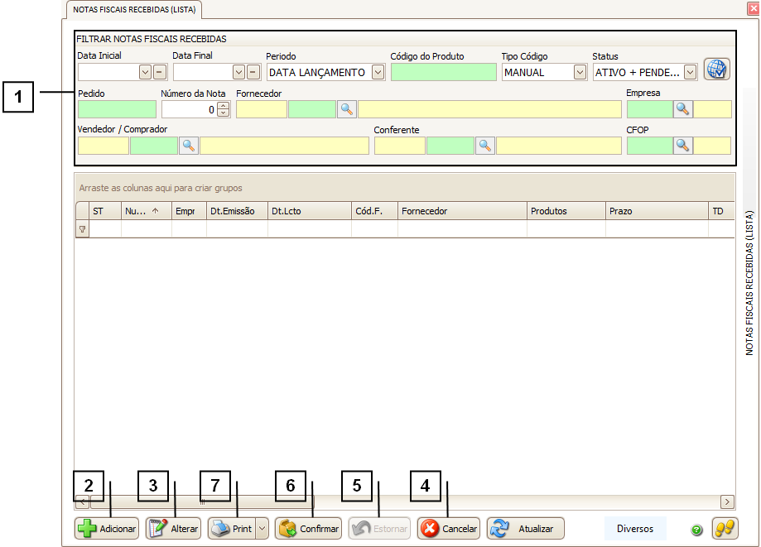Click the Vendedor / Comprador search icon
Viewport: 761px width, 547px height.
point(189,146)
